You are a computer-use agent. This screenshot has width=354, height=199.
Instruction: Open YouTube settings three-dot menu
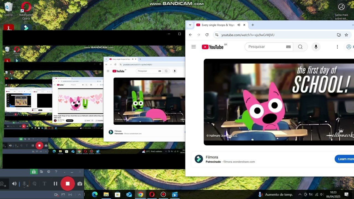pos(337,47)
